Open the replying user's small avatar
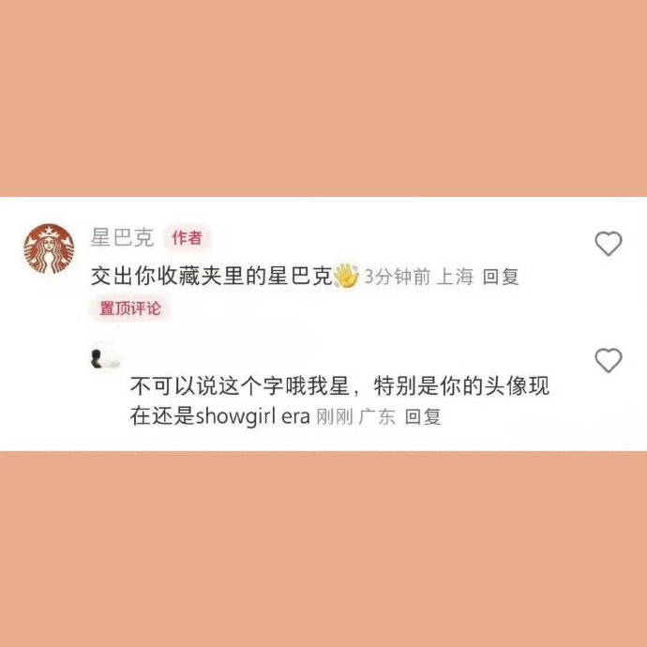Image resolution: width=647 pixels, height=647 pixels. coord(106,357)
